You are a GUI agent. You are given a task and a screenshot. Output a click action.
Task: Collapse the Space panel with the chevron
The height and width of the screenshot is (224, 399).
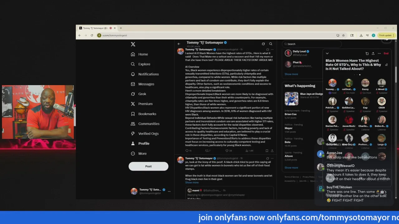[327, 54]
